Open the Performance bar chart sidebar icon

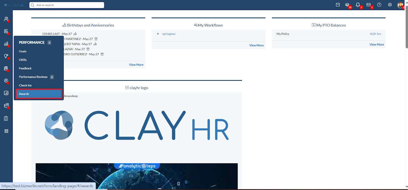click(6, 44)
